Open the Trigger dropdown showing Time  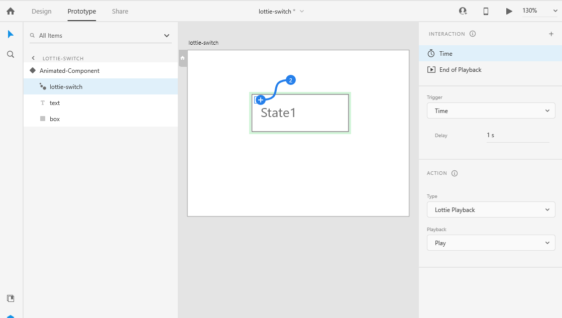(491, 111)
